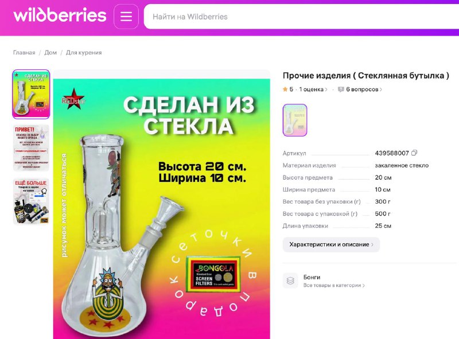The width and height of the screenshot is (459, 339).
Task: Click the orange rating star
Action: pyautogui.click(x=285, y=89)
